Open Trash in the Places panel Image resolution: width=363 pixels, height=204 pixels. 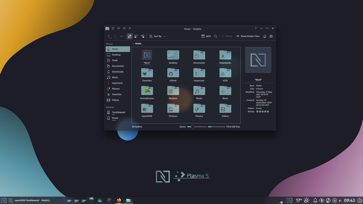(x=118, y=60)
